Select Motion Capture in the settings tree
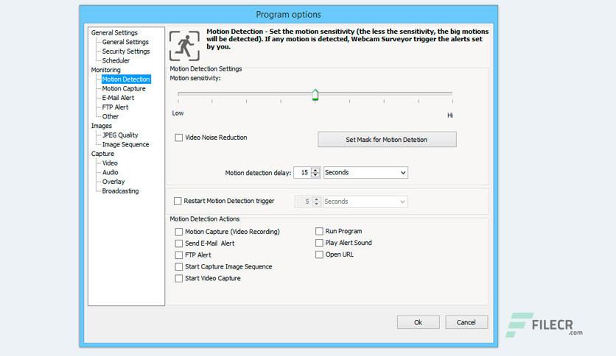Screen dimensions: 616x356 click(124, 88)
